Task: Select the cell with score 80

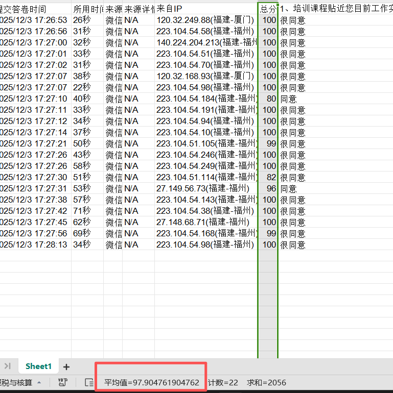Action: (268, 99)
